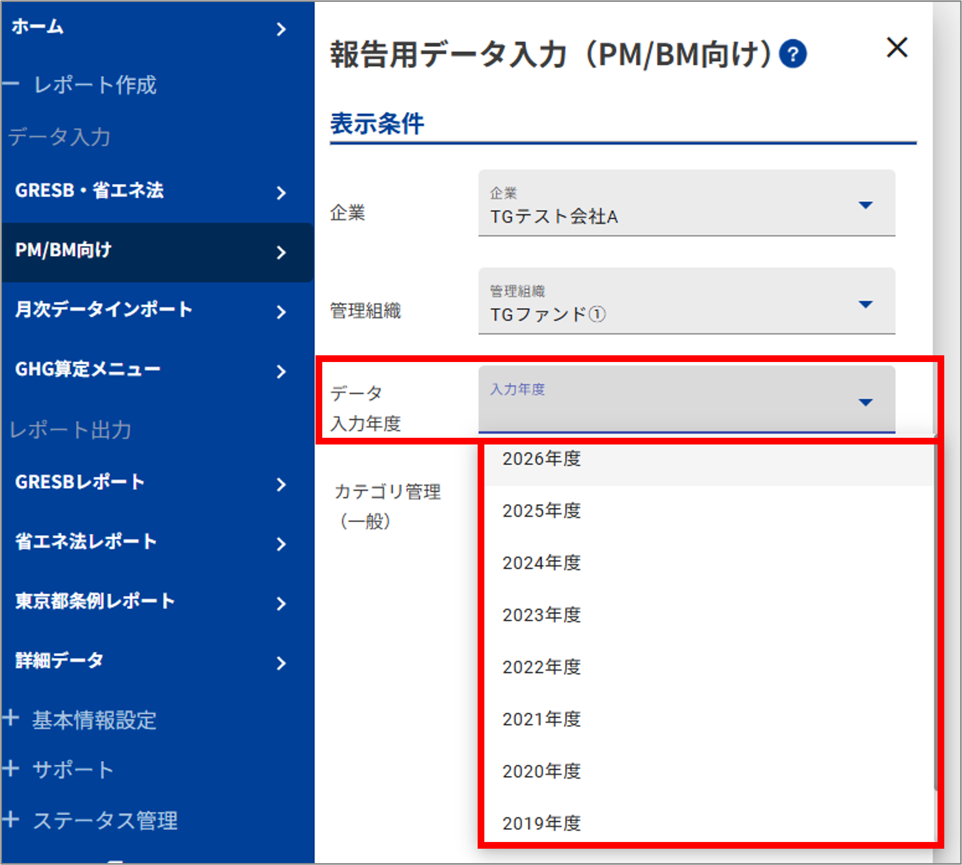Expand ステータス管理 plus icon

click(x=11, y=819)
